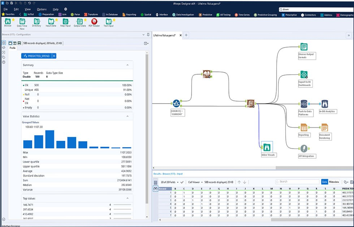Click the Push to Data Platforms node

[x=304, y=104]
